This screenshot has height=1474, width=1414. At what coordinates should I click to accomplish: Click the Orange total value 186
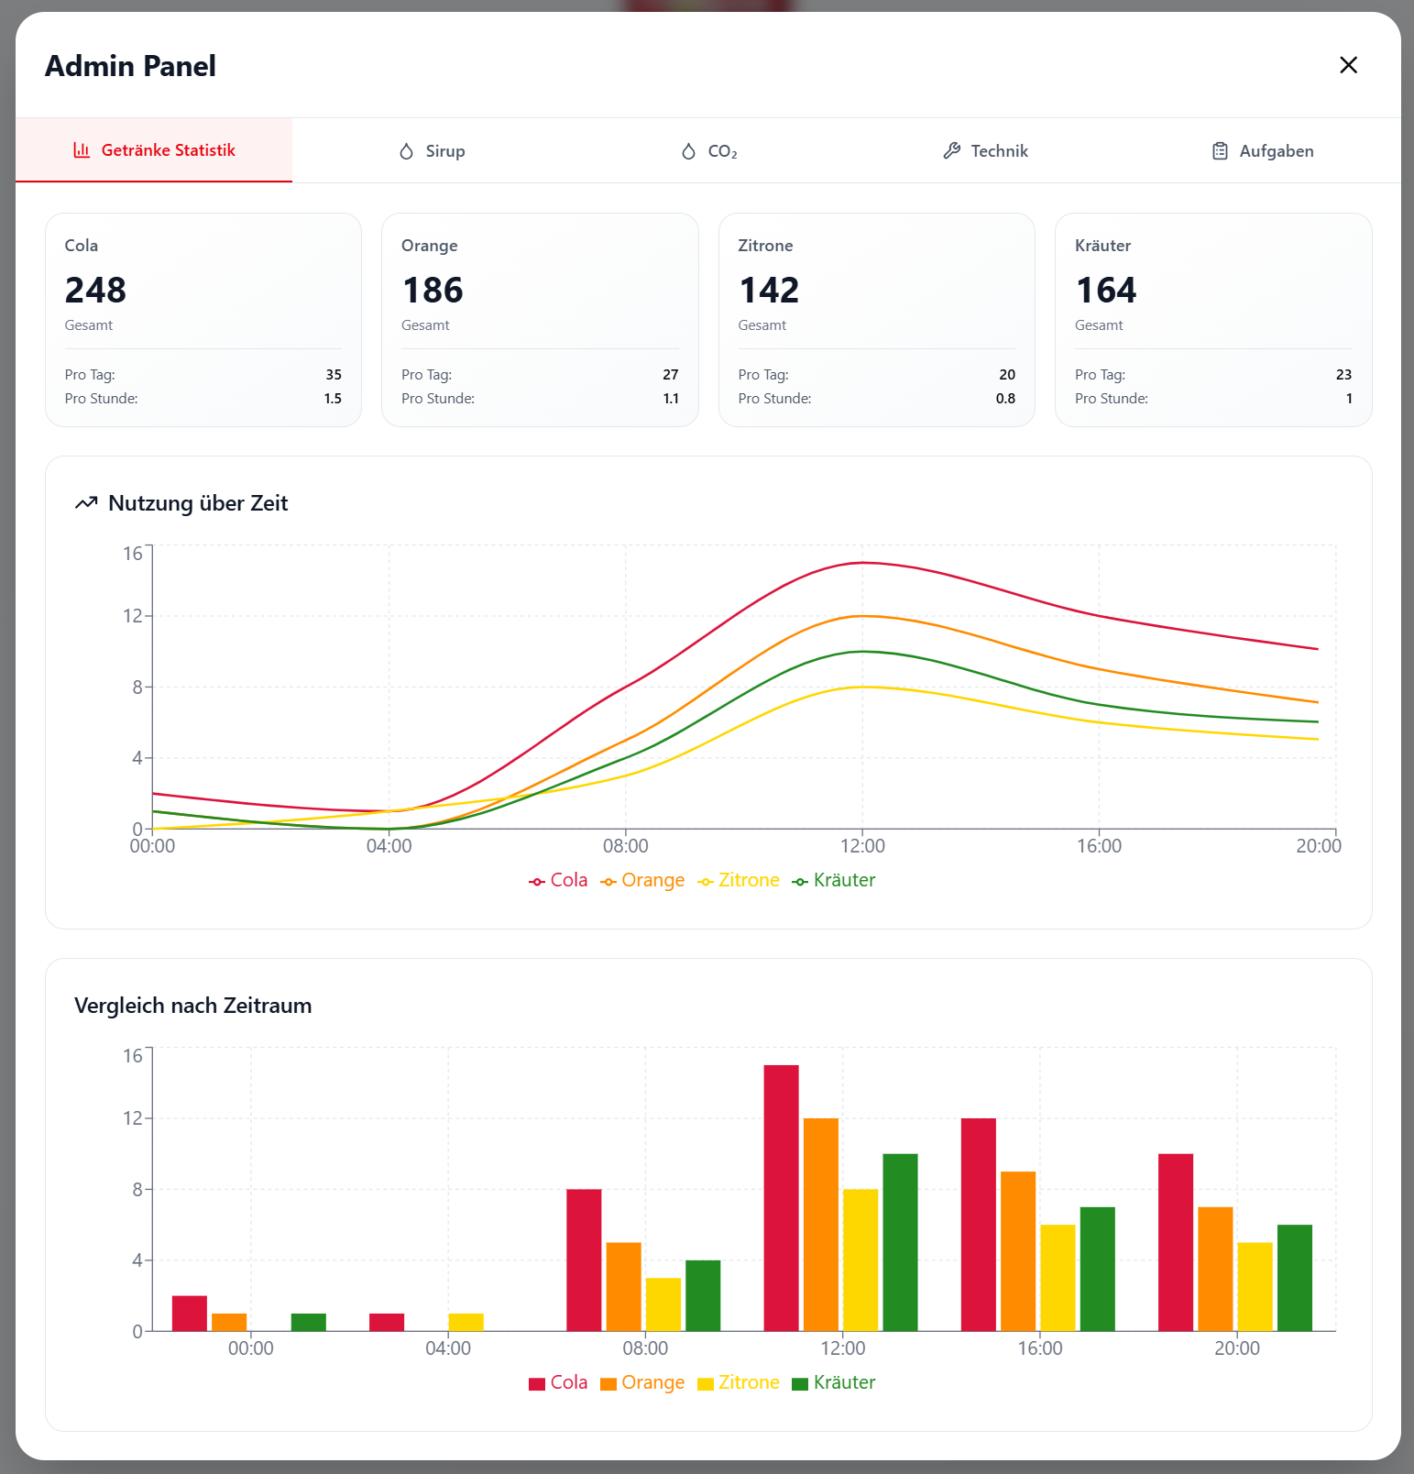(433, 291)
